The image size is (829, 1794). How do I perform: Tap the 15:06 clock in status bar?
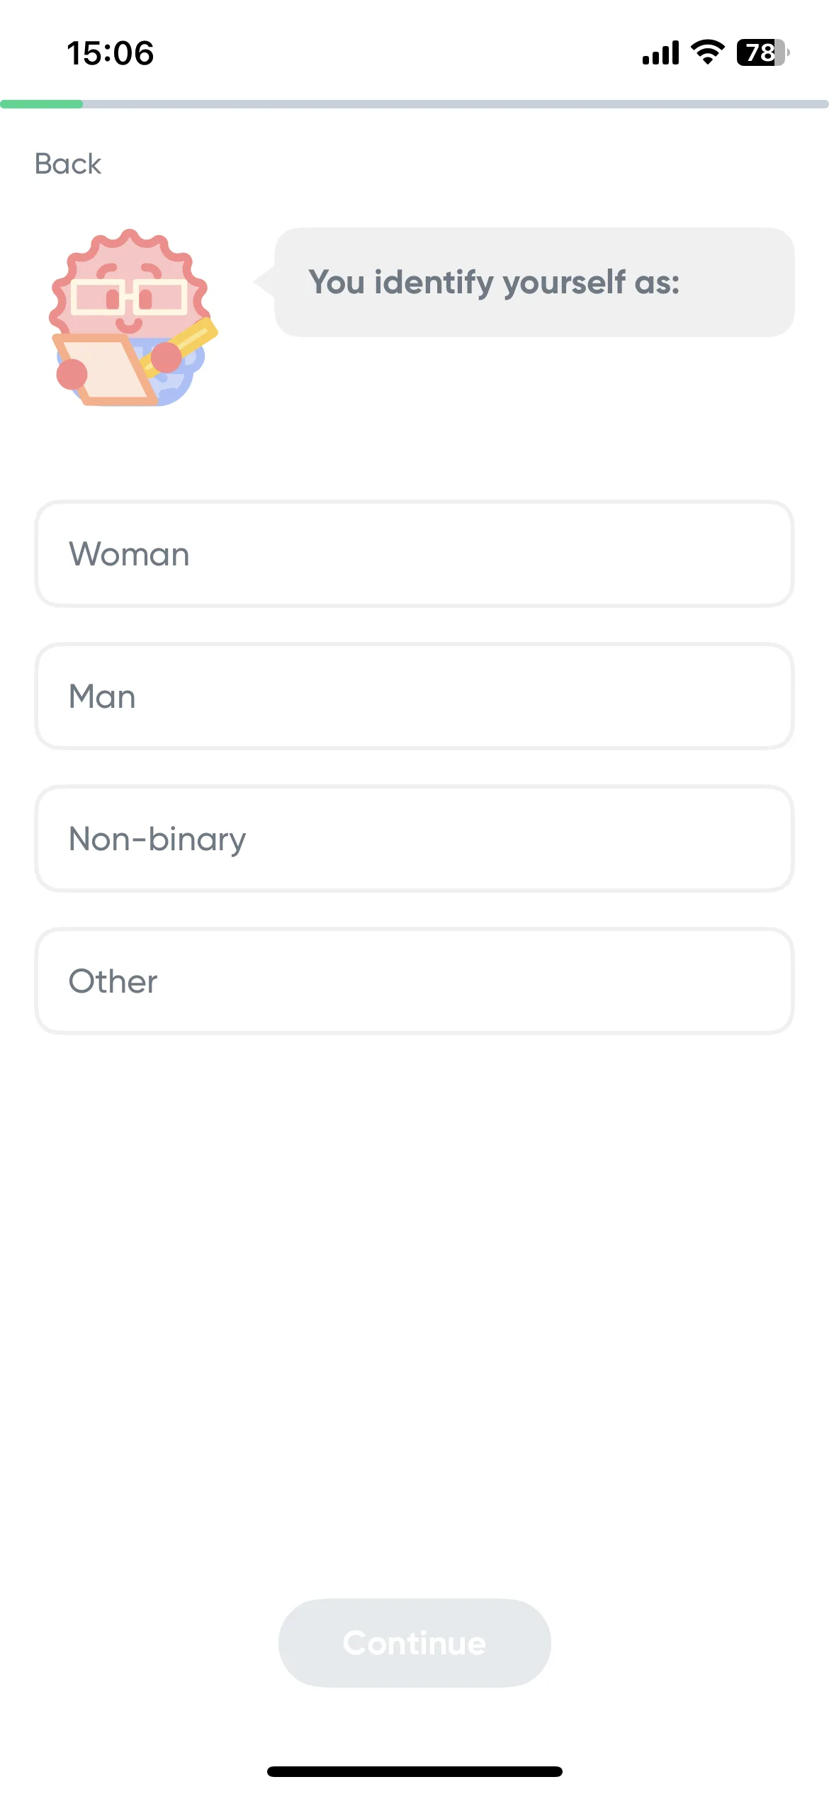110,53
